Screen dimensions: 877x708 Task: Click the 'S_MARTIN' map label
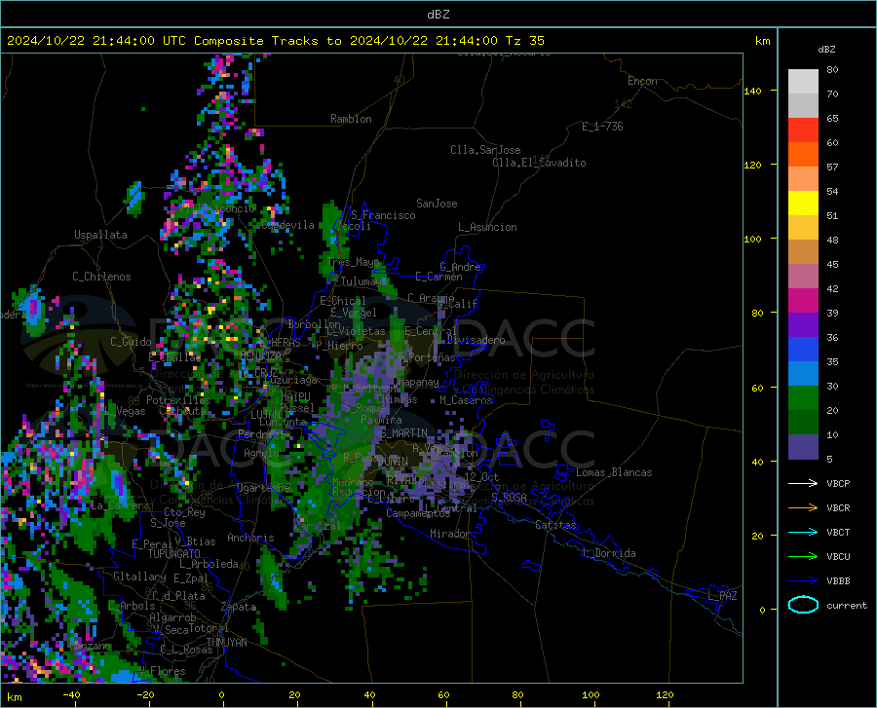click(403, 433)
